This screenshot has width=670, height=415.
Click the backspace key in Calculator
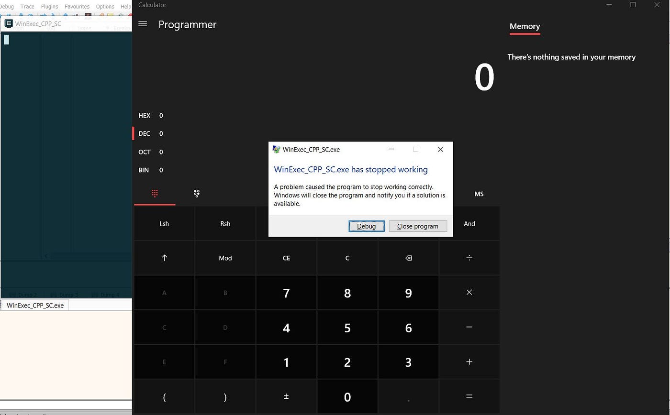[x=408, y=258]
